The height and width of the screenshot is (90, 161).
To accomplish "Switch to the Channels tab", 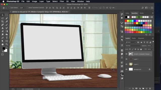I will [x=141, y=38].
